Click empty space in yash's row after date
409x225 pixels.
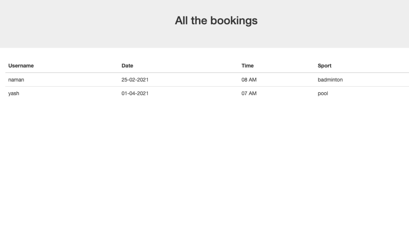pos(195,94)
